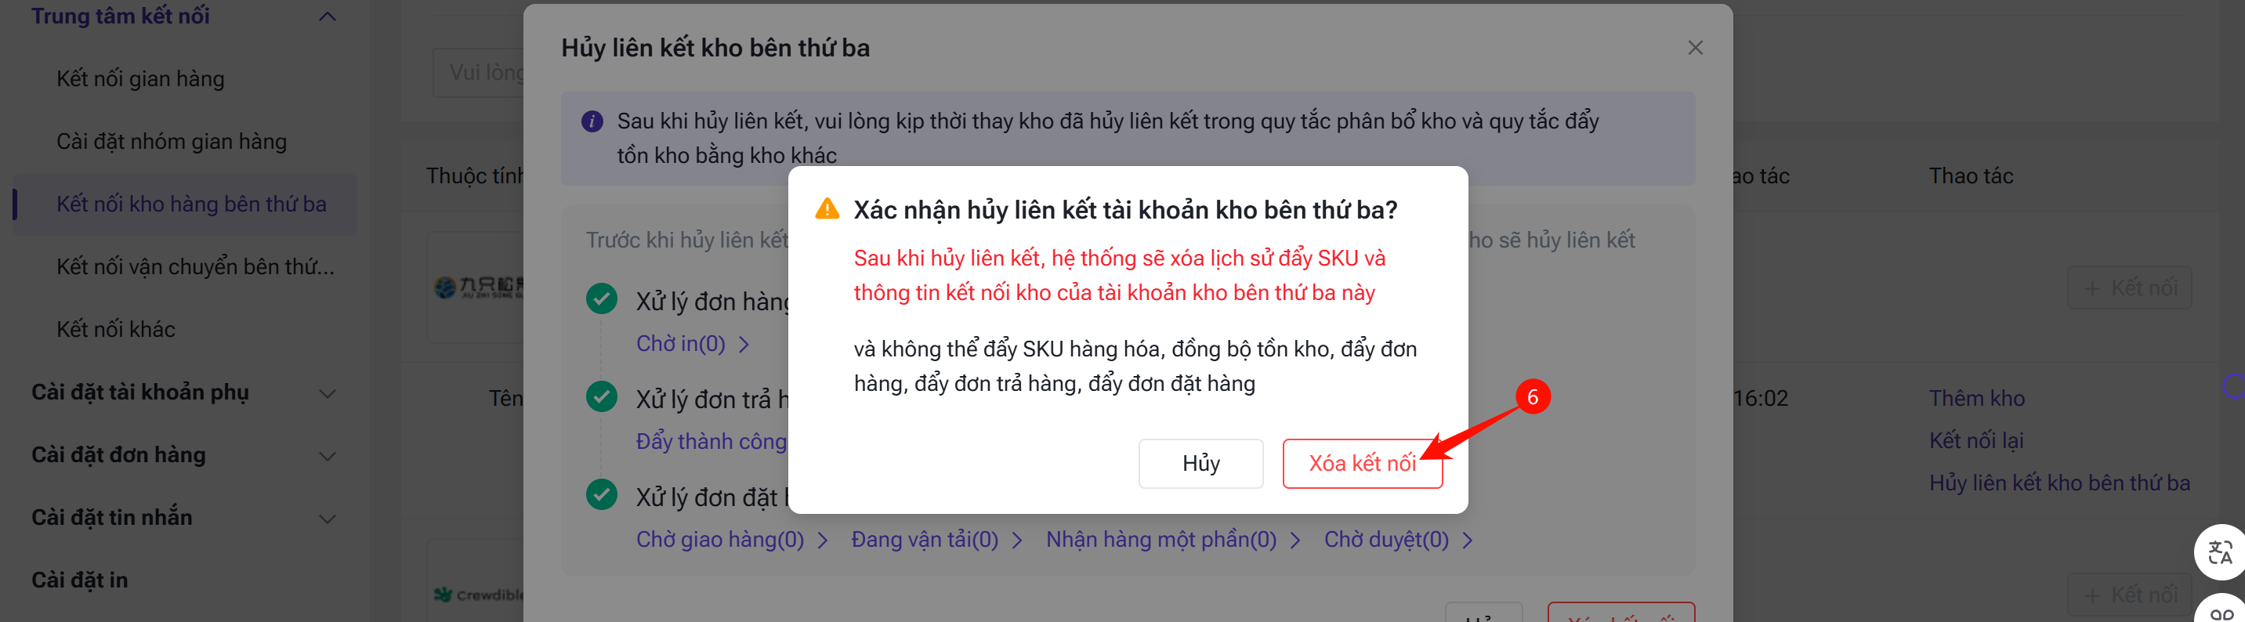Close the Hủy liên kết kho dialog
Screen dimensions: 2245x622
pyautogui.click(x=1694, y=48)
